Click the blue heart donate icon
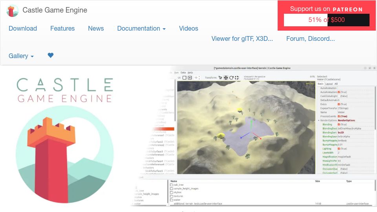Image resolution: width=377 pixels, height=212 pixels. tap(51, 55)
